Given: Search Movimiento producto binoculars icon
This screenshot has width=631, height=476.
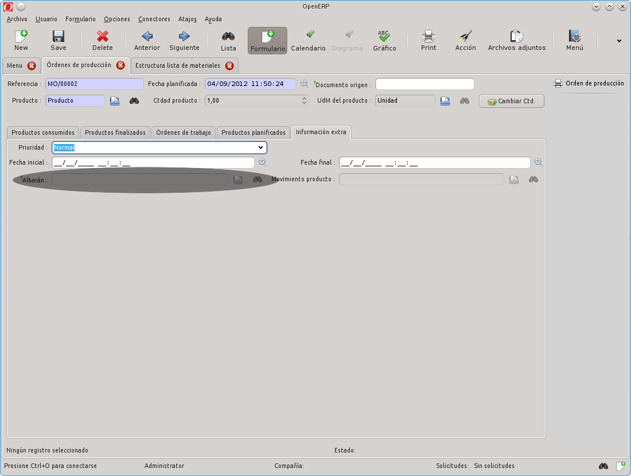Looking at the screenshot, I should (533, 180).
